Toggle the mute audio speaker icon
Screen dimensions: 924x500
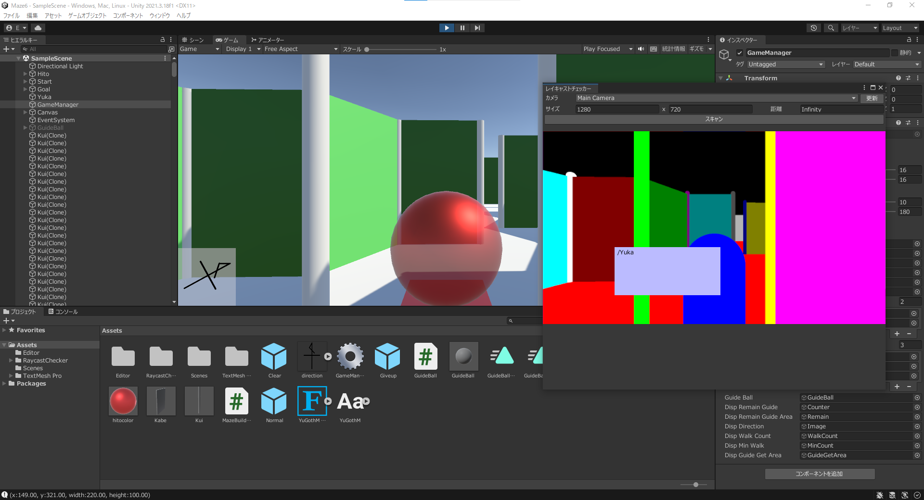pyautogui.click(x=641, y=49)
